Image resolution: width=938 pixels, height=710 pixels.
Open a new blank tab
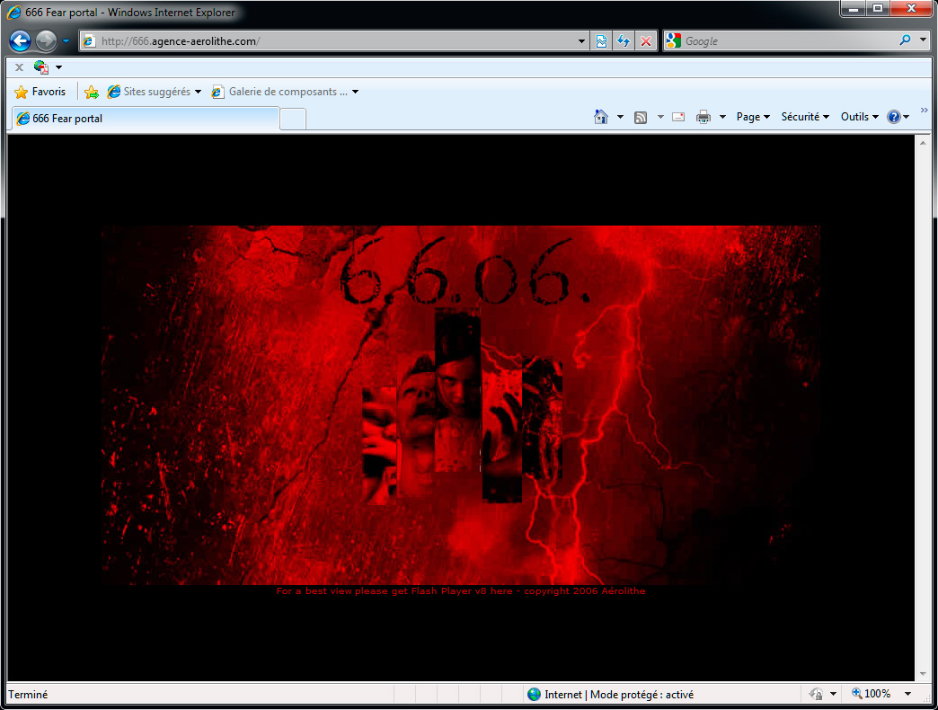pos(293,119)
